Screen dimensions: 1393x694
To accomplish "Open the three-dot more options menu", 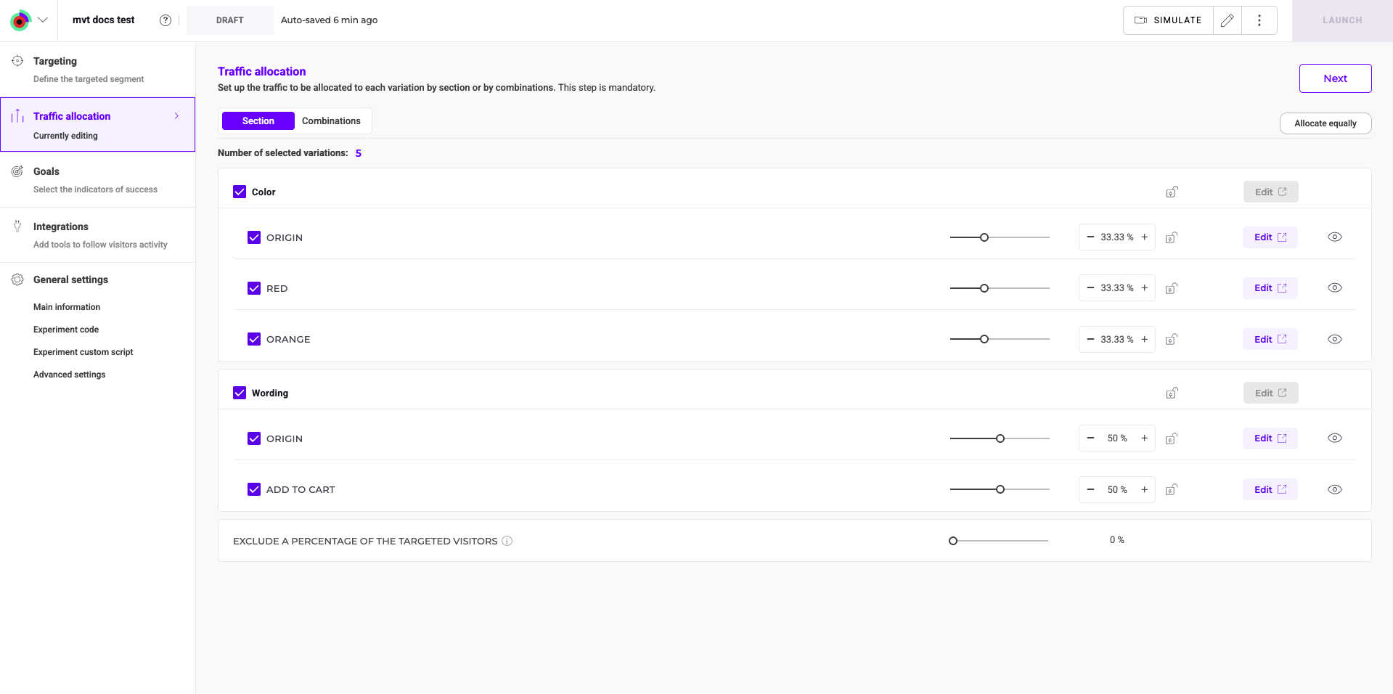I will coord(1259,20).
